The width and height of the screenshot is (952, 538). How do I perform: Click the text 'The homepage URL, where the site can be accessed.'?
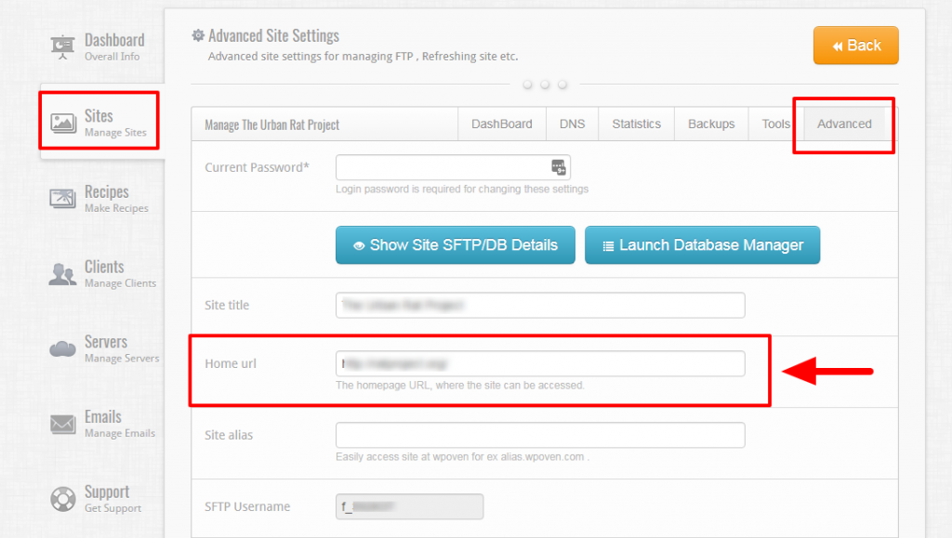pyautogui.click(x=460, y=386)
